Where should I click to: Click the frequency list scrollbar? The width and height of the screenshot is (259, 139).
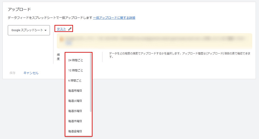(x=91, y=83)
